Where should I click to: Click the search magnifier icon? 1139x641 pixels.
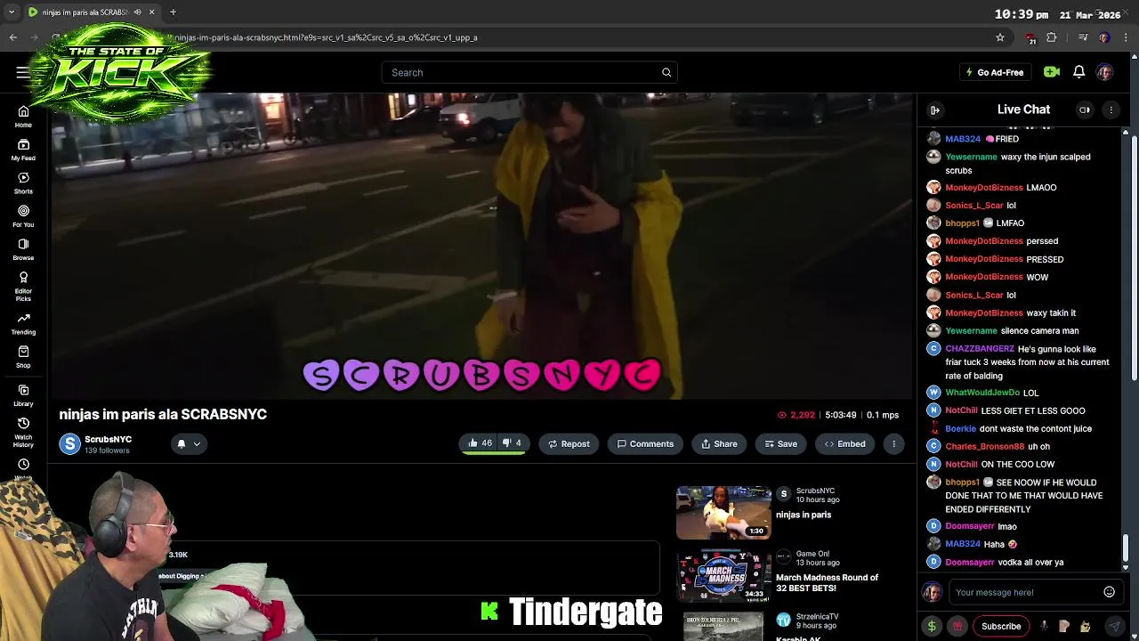tap(666, 72)
